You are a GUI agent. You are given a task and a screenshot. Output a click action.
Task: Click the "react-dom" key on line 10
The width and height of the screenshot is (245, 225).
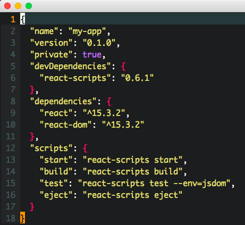pos(66,125)
